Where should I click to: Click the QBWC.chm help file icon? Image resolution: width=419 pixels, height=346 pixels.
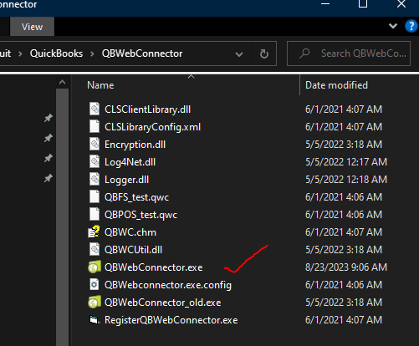pyautogui.click(x=95, y=232)
